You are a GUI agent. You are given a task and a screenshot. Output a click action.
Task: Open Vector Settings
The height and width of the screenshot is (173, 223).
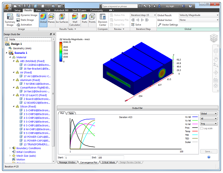pyautogui.click(x=168, y=25)
